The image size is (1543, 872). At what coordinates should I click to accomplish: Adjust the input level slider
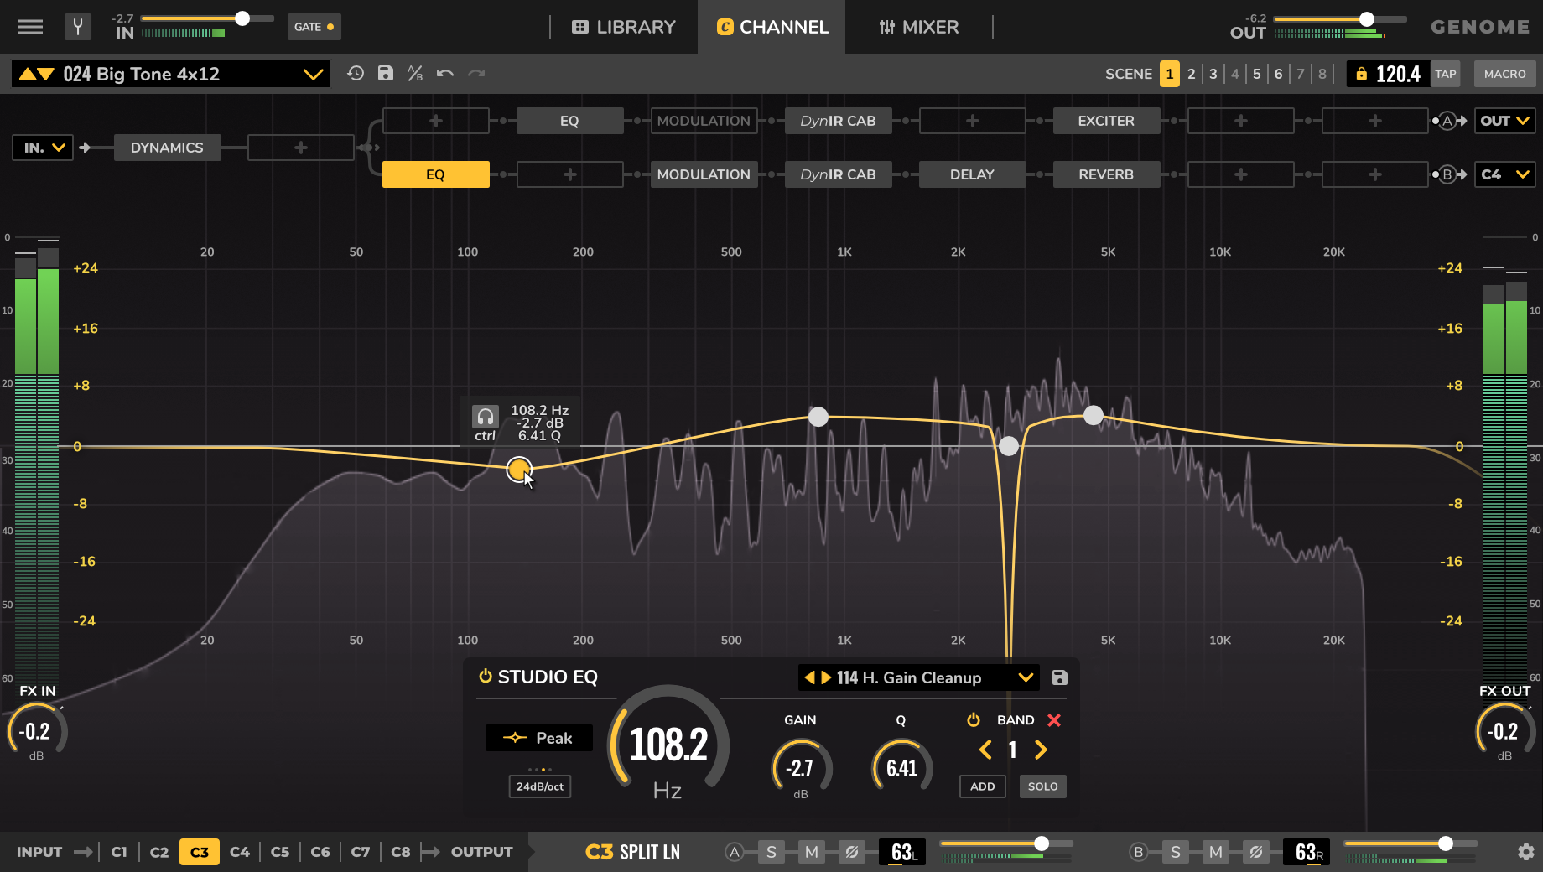click(x=242, y=17)
